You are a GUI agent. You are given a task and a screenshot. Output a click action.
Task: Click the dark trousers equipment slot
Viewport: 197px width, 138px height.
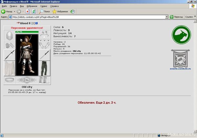click(44, 69)
